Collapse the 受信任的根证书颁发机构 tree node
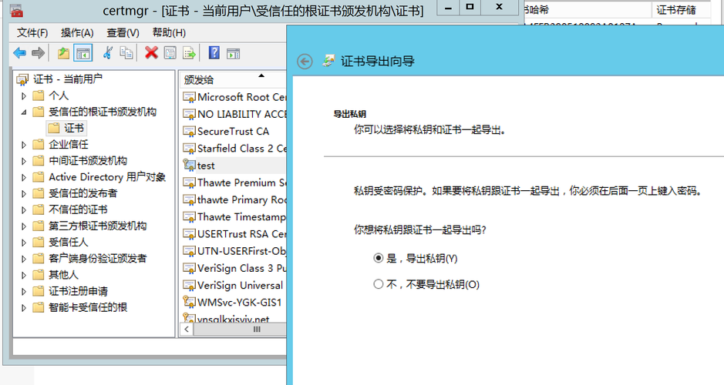The width and height of the screenshot is (724, 385). pos(24,112)
